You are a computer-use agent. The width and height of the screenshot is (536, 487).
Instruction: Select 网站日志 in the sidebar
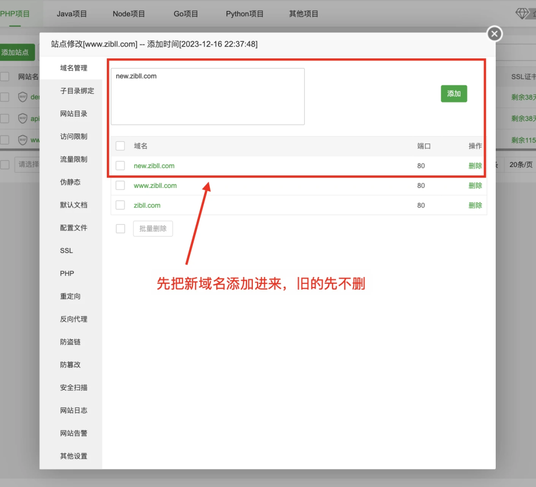[74, 410]
